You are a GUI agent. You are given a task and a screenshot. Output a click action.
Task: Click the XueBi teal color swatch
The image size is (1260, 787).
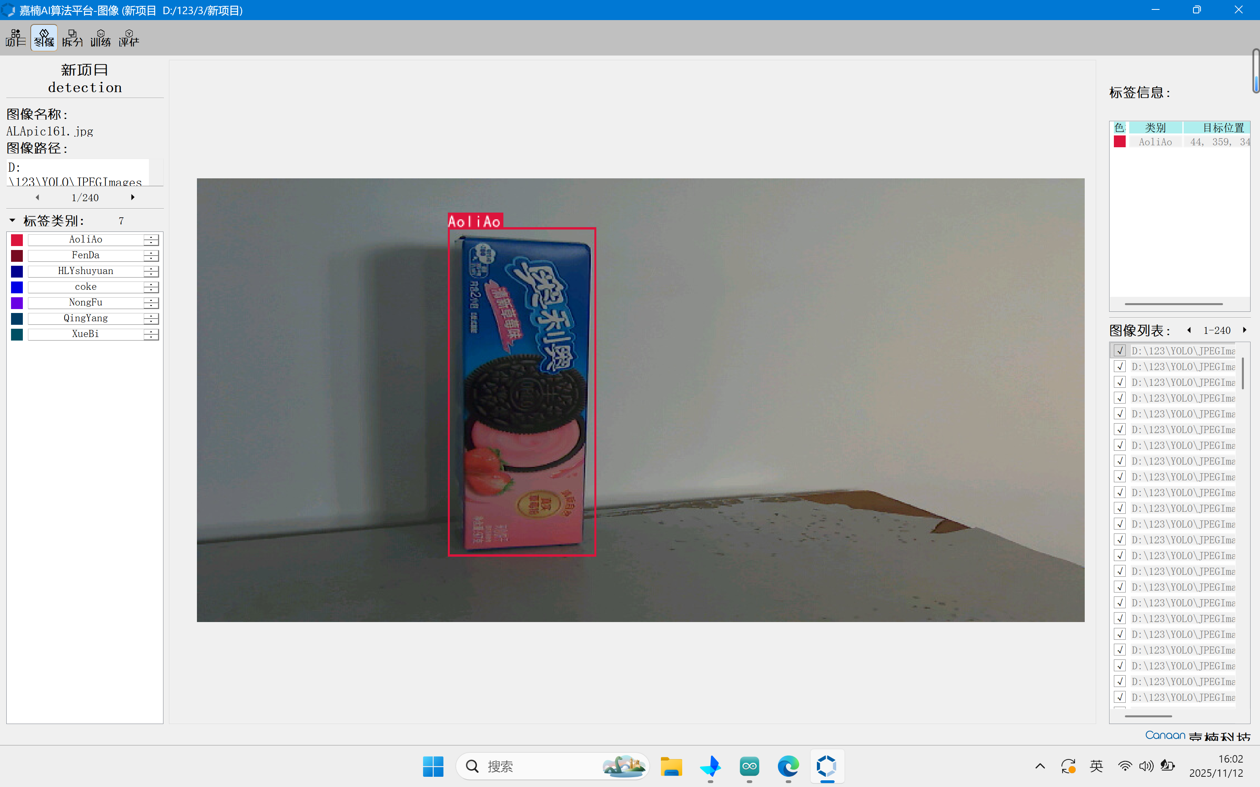17,334
